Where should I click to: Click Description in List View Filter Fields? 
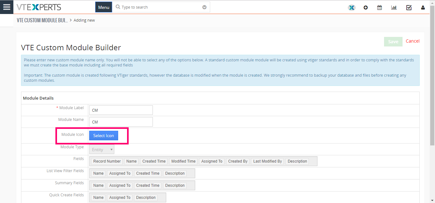(175, 173)
